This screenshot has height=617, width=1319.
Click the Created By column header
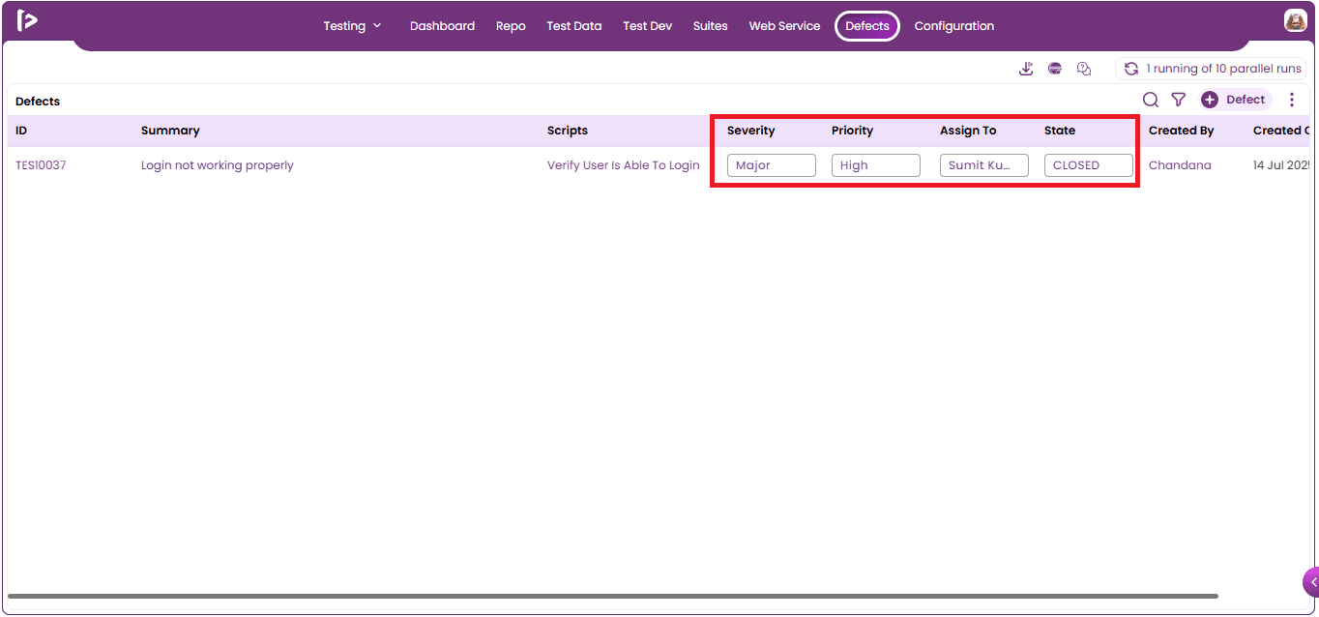(1182, 131)
